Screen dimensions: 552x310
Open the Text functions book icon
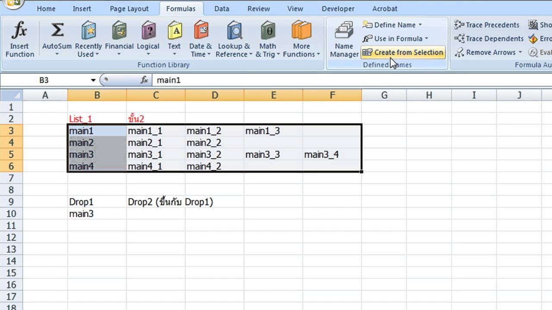click(174, 31)
